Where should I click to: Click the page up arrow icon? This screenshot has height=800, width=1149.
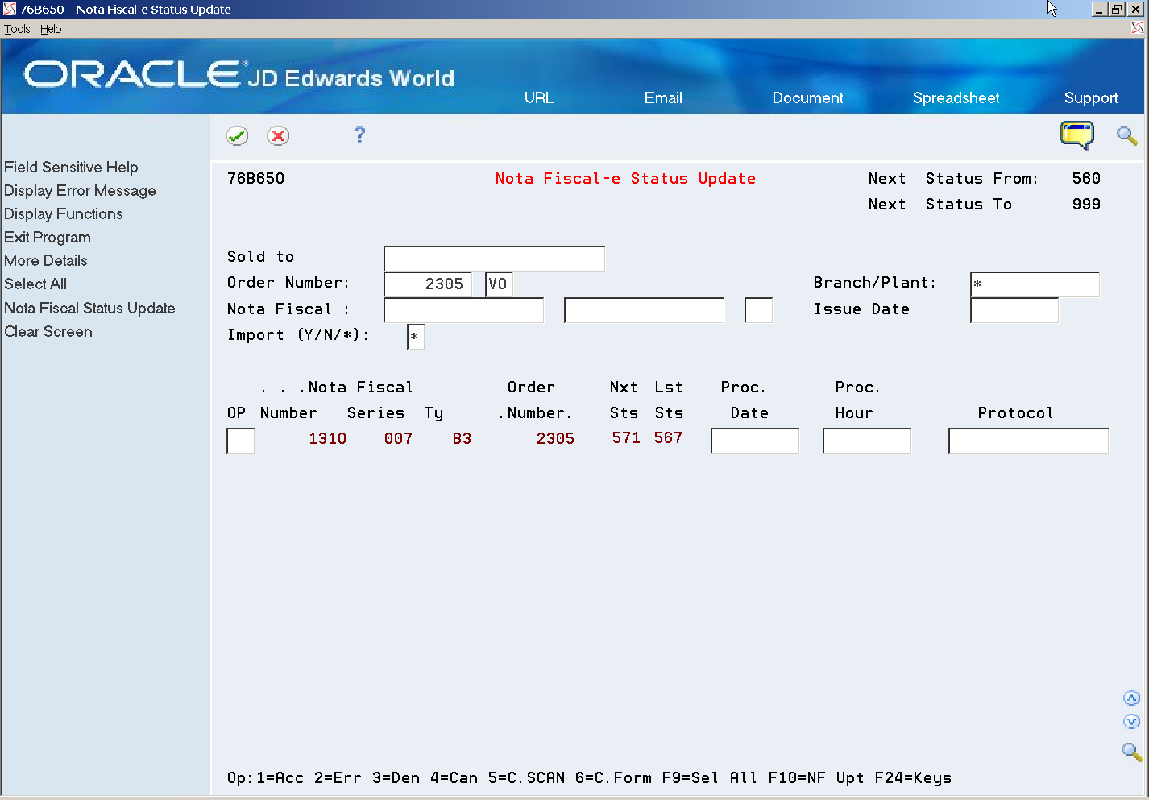[1131, 698]
